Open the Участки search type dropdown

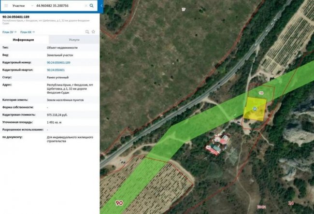coord(23,6)
